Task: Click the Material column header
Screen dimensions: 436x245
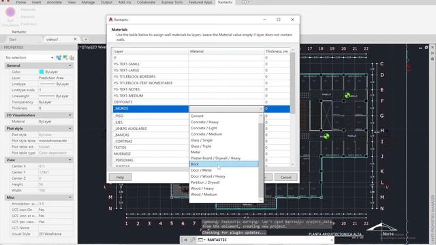Action: click(x=226, y=52)
